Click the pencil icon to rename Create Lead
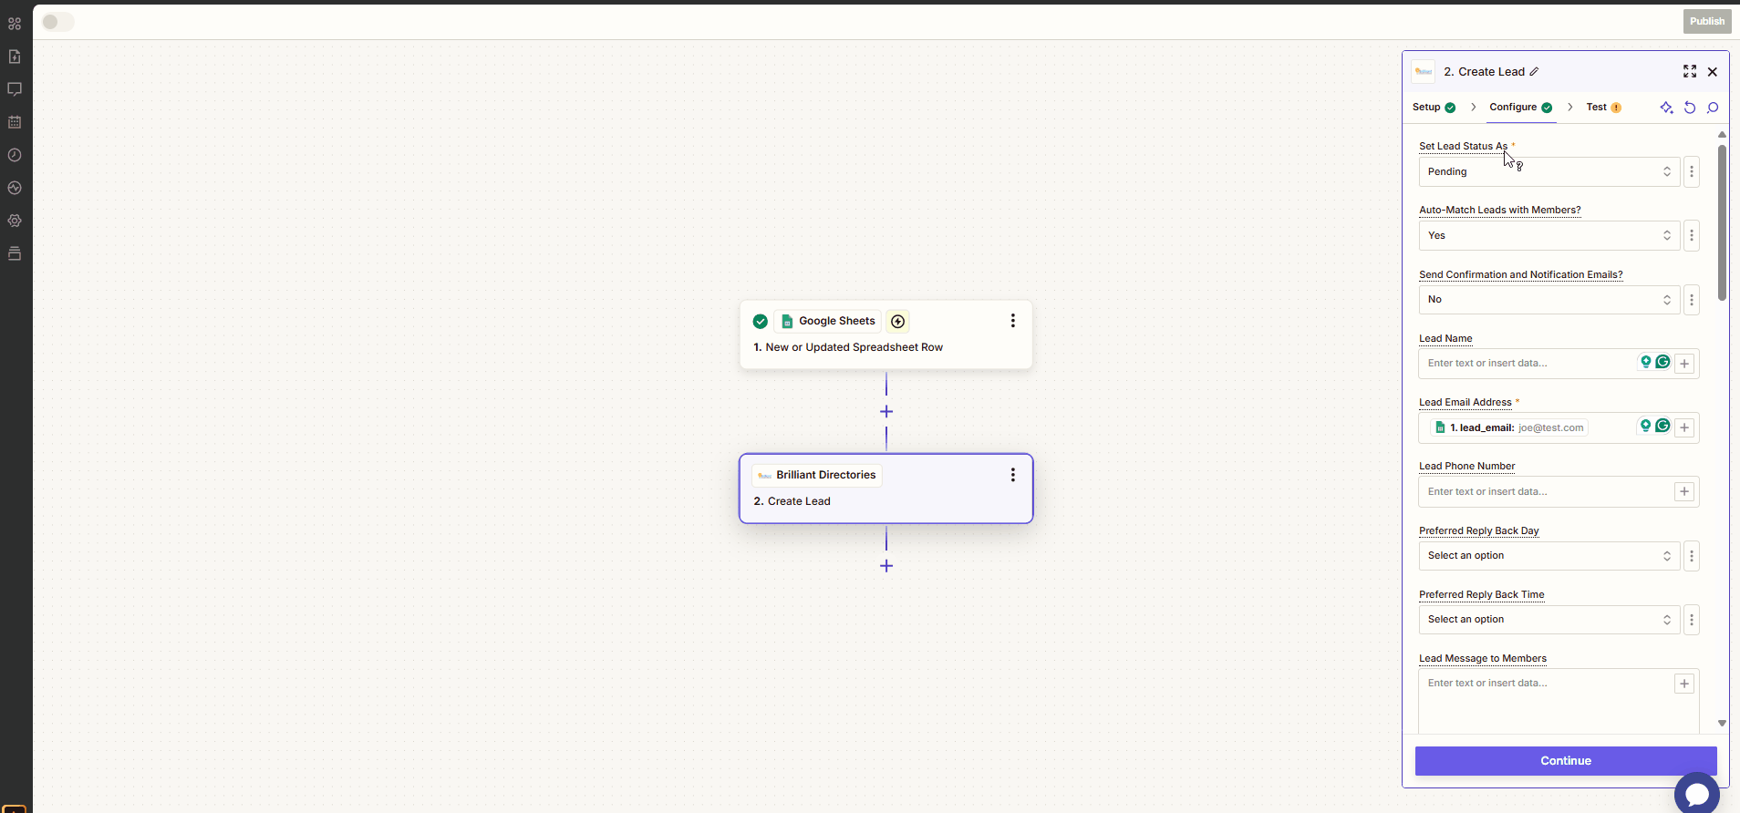This screenshot has height=813, width=1740. tap(1534, 72)
